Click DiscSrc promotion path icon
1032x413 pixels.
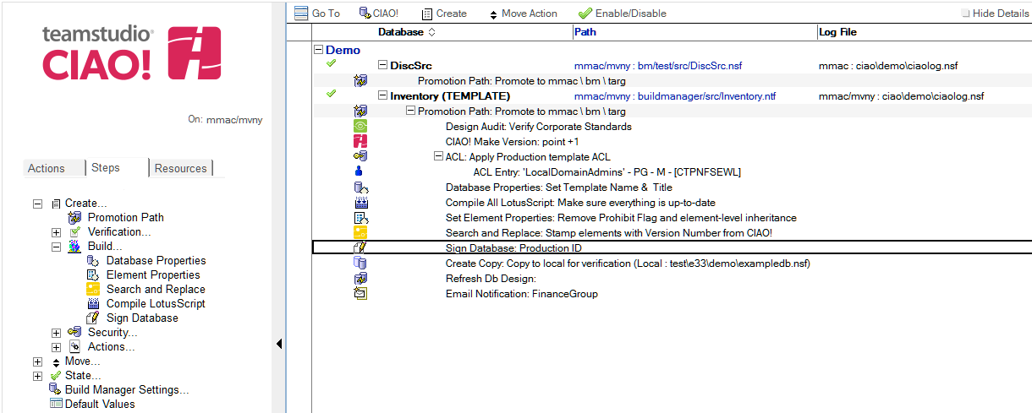click(360, 81)
